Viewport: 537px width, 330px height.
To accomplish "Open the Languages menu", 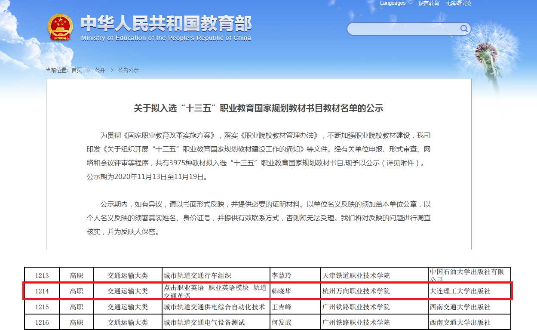I will [x=393, y=3].
